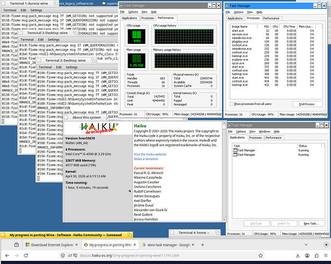331x264 pixels.
Task: Click About this system close box
Action: 66,117
